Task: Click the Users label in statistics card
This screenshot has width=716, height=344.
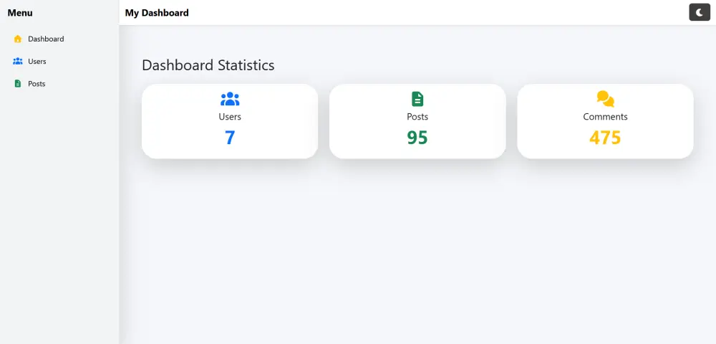Action: (230, 117)
